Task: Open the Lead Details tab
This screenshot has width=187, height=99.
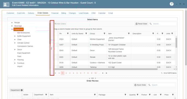Action: pyautogui.click(x=84, y=13)
